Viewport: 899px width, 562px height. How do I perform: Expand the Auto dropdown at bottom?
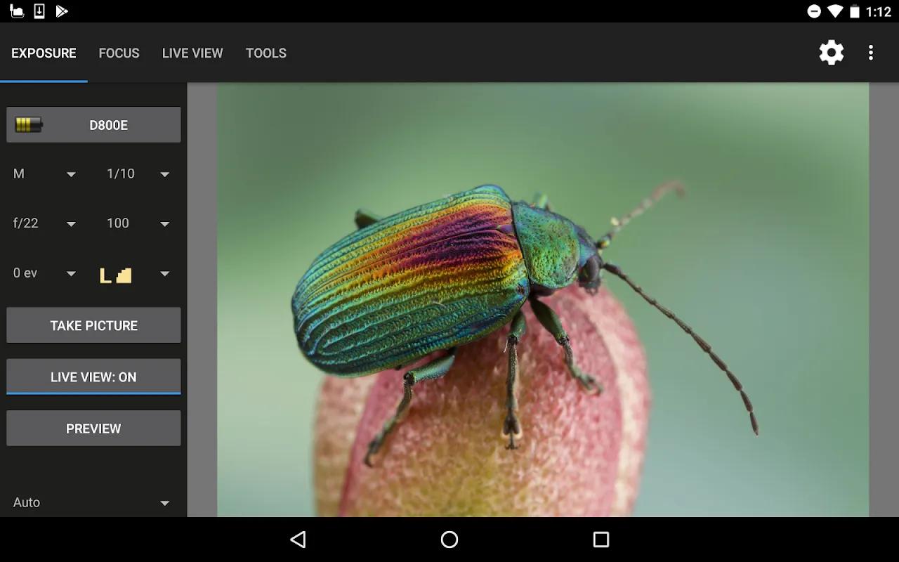point(92,502)
